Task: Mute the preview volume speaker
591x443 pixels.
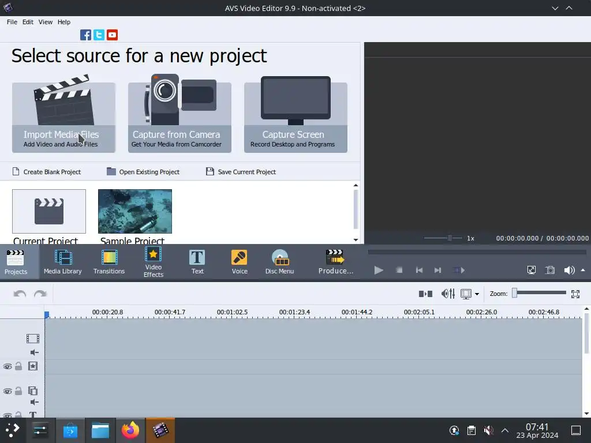Action: [x=569, y=270]
